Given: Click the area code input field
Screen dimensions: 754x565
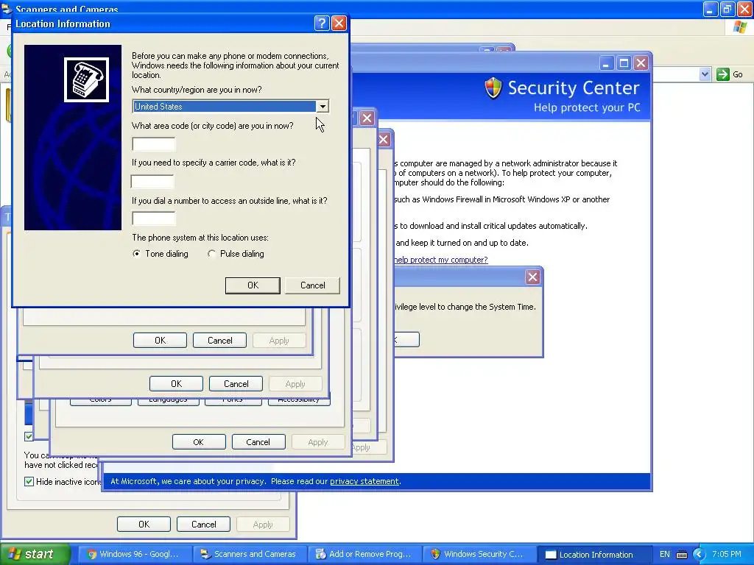Looking at the screenshot, I should 154,144.
